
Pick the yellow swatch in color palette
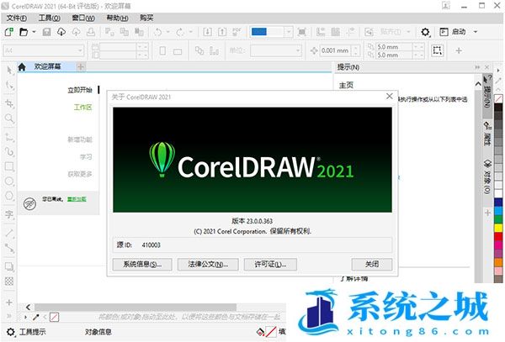[x=498, y=228]
